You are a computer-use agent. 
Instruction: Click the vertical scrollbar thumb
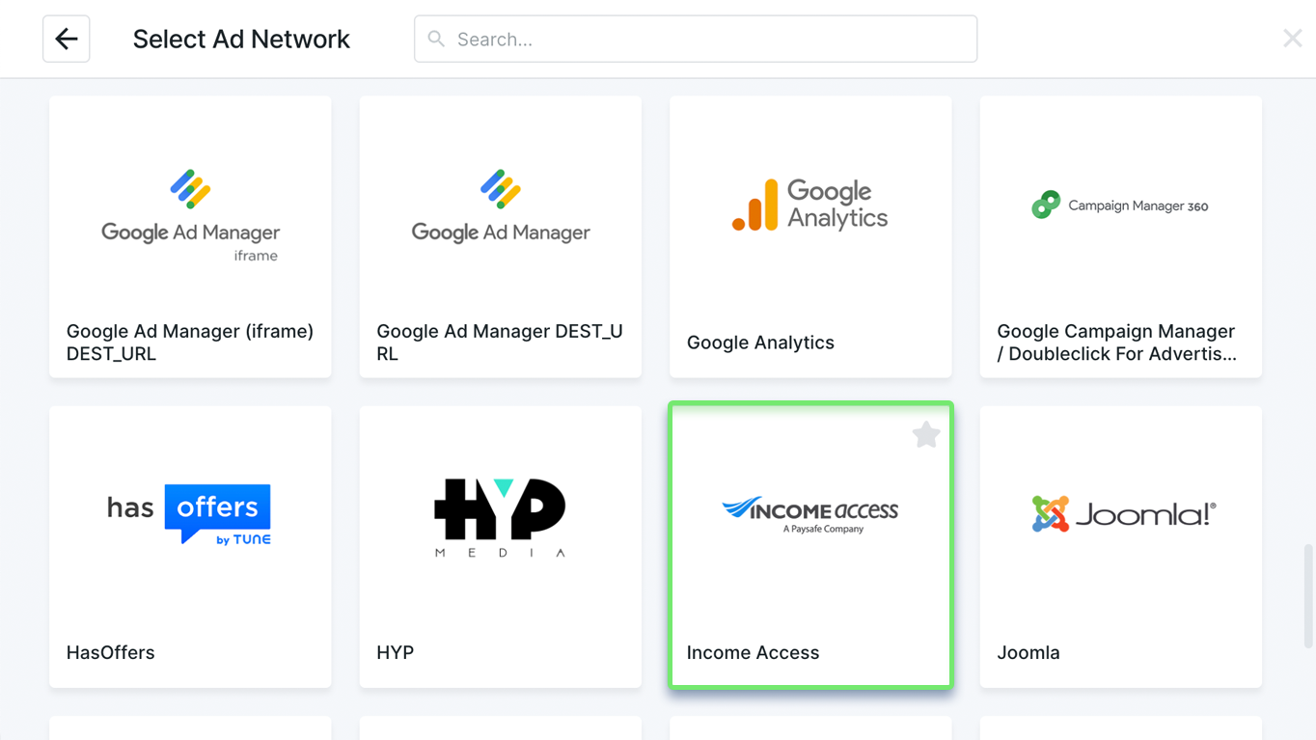tap(1308, 596)
